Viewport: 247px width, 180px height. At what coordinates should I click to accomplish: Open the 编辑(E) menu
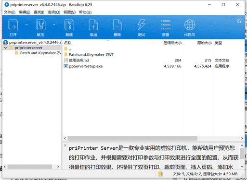(25, 12)
